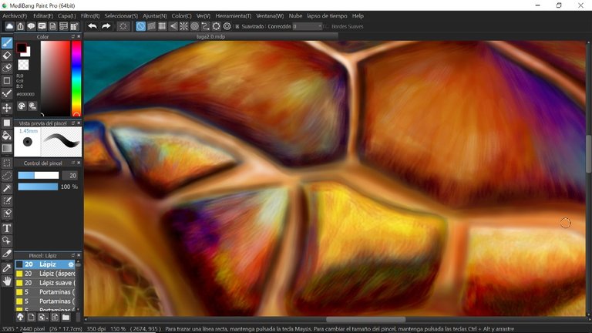Open the Corrección dropdown
The height and width of the screenshot is (333, 592).
[x=307, y=26]
